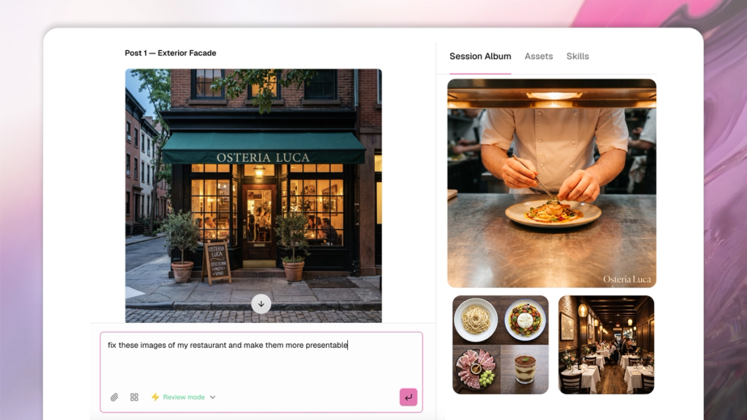The width and height of the screenshot is (747, 420).
Task: Click the paperclip attach file icon
Action: coord(114,397)
